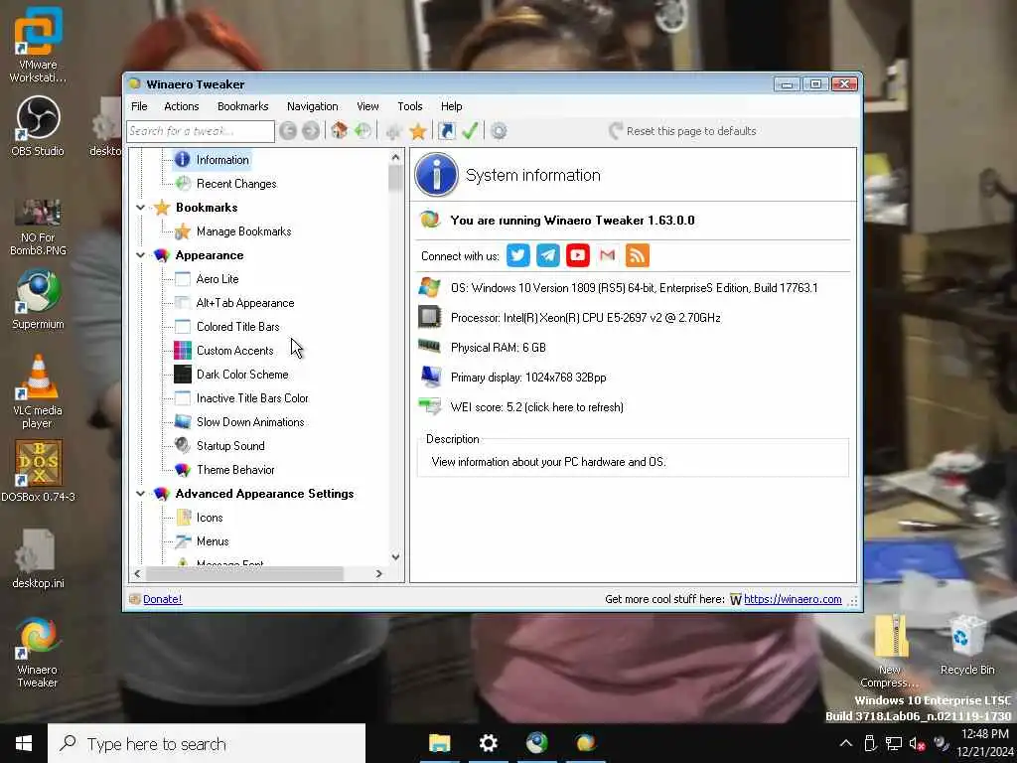The height and width of the screenshot is (763, 1017).
Task: Click the horizontal scroll right arrow
Action: 379,573
